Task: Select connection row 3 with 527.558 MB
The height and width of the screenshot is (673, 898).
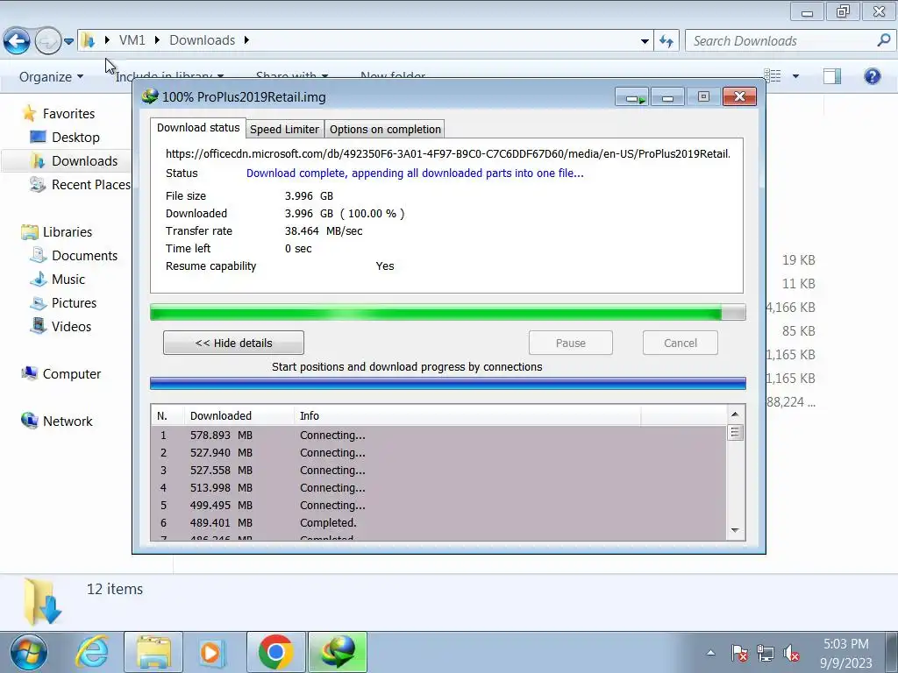Action: (438, 471)
